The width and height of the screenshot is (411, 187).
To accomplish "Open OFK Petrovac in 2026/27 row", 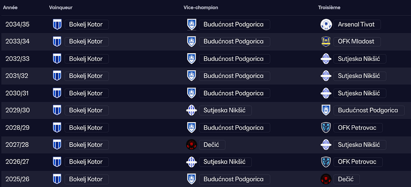I will point(358,162).
